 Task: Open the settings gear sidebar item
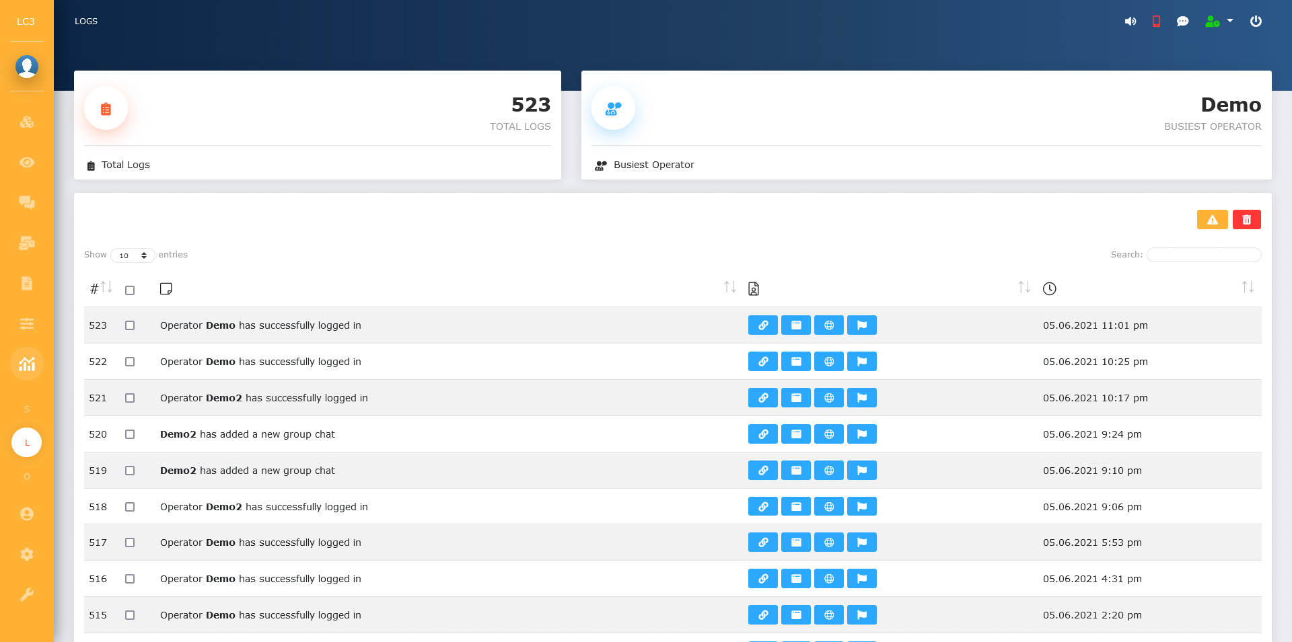click(x=27, y=555)
